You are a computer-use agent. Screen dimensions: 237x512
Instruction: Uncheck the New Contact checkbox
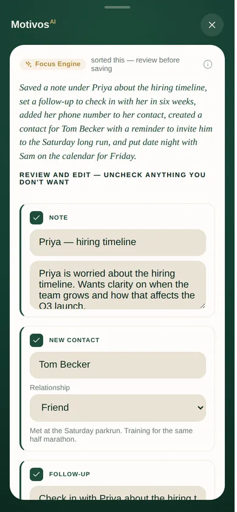[36, 340]
